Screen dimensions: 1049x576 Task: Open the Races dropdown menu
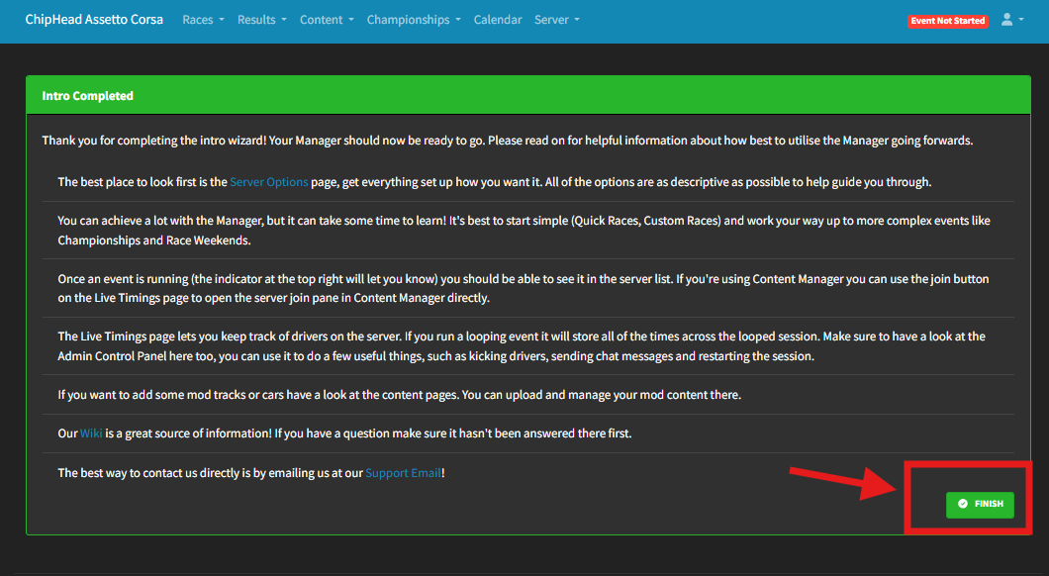pyautogui.click(x=203, y=20)
